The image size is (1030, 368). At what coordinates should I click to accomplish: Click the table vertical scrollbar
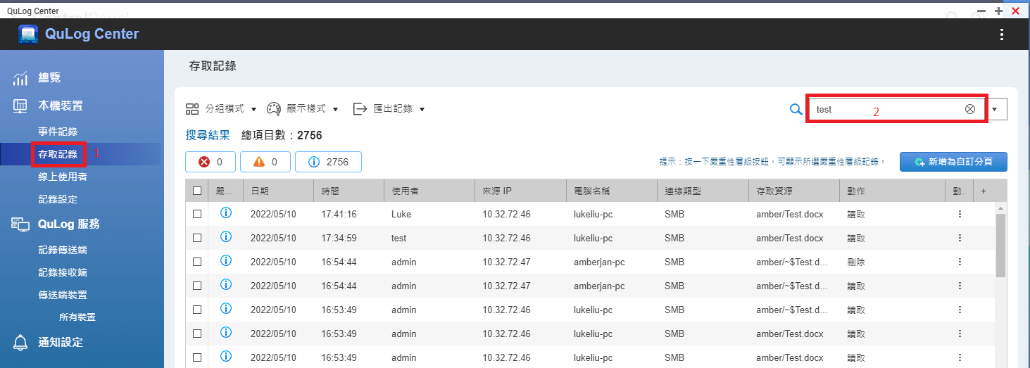(1000, 245)
